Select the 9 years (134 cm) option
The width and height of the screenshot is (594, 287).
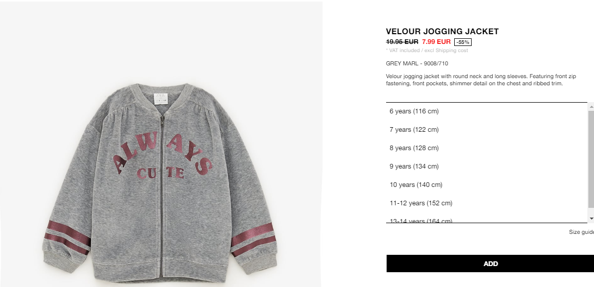(x=486, y=166)
